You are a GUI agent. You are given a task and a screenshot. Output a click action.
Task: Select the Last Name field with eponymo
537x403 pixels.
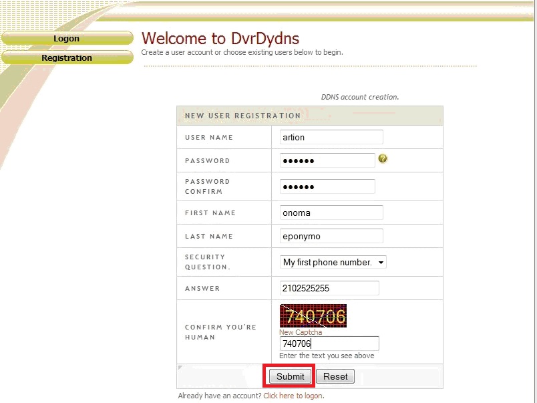(x=331, y=236)
